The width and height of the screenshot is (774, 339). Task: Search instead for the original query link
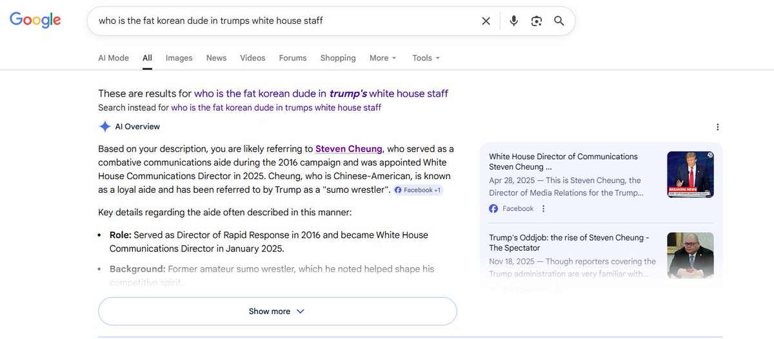pyautogui.click(x=276, y=108)
